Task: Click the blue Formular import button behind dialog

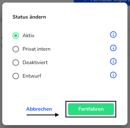Action: coord(102,1)
